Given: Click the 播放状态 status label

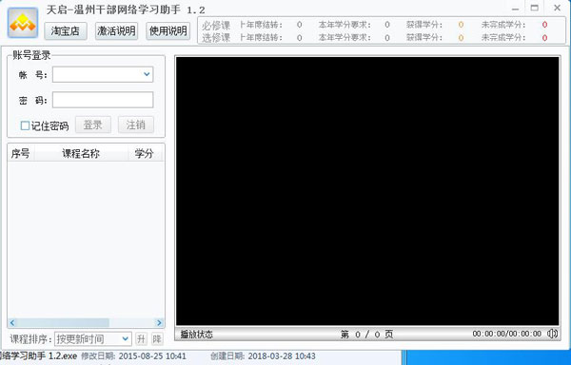Looking at the screenshot, I should [197, 334].
